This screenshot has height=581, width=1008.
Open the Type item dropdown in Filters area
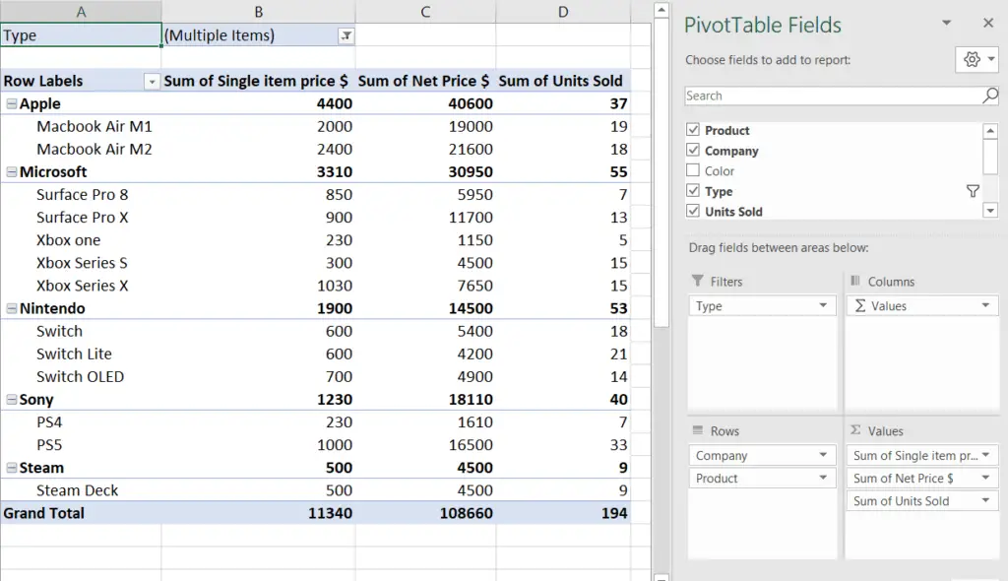pyautogui.click(x=823, y=305)
